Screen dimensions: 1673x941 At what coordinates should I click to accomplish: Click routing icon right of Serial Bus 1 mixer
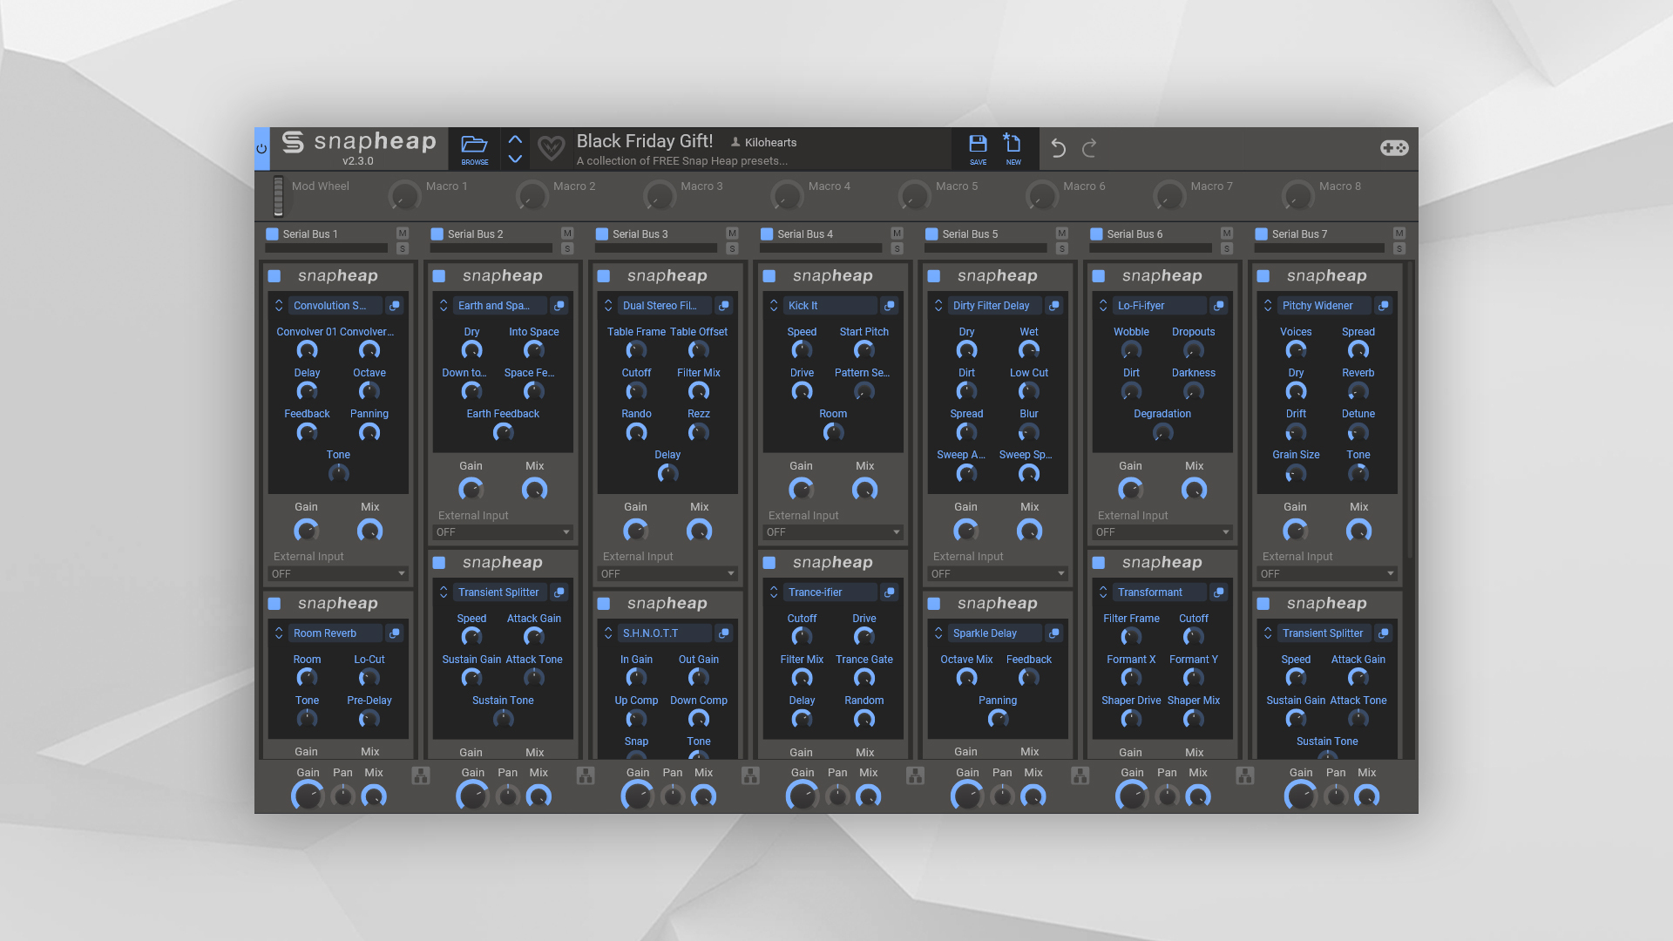click(421, 775)
